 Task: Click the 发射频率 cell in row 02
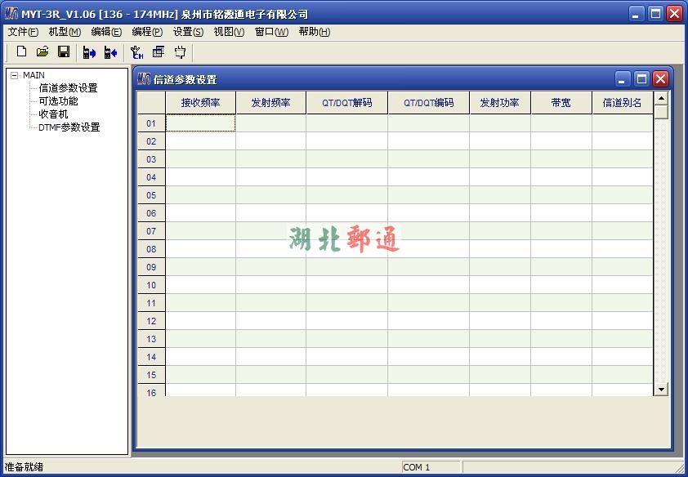pos(270,141)
